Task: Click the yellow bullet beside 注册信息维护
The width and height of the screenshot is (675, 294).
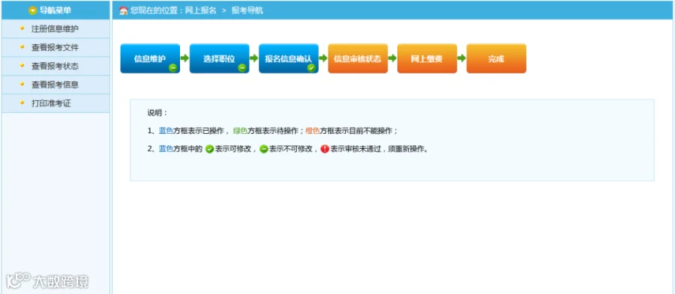Action: point(22,28)
